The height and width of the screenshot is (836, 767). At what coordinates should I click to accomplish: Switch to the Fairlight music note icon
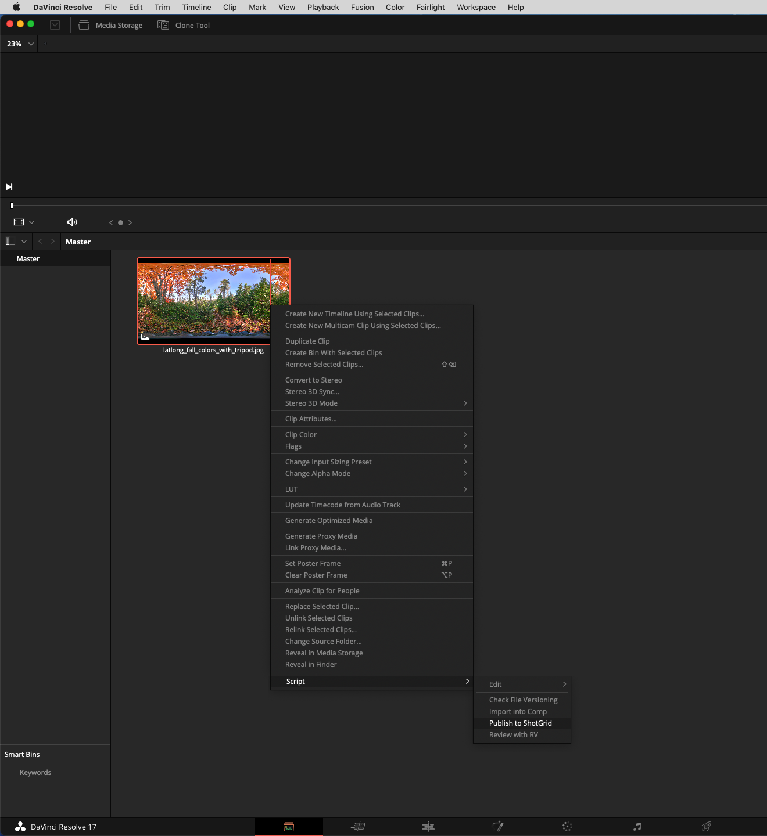(x=637, y=827)
